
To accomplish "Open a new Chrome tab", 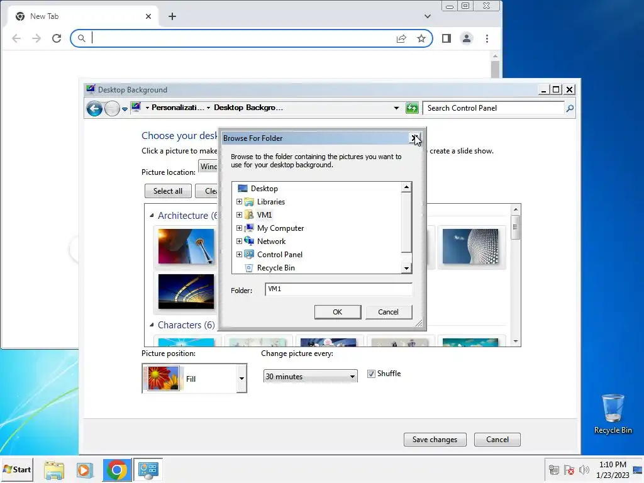I will coord(172,16).
